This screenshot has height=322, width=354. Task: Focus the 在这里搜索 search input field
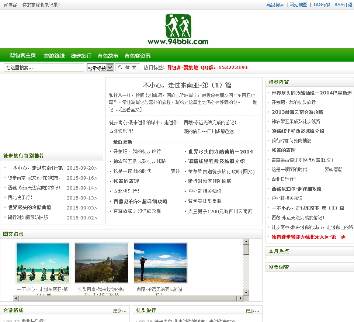click(44, 67)
